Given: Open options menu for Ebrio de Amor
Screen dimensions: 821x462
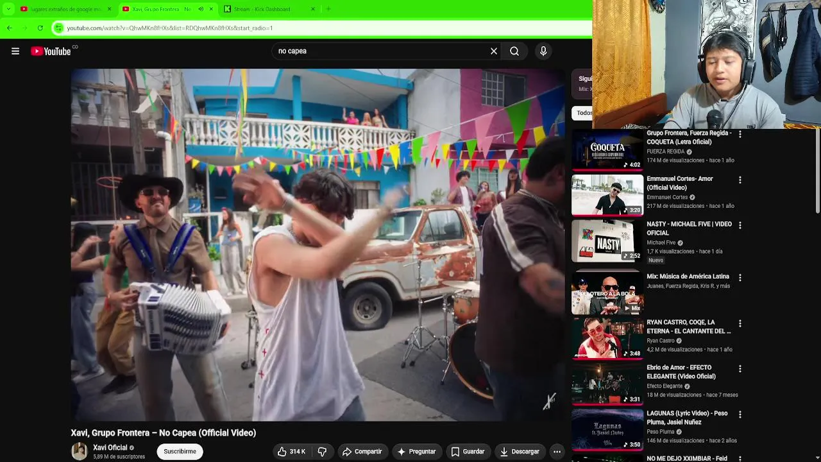Looking at the screenshot, I should [740, 369].
